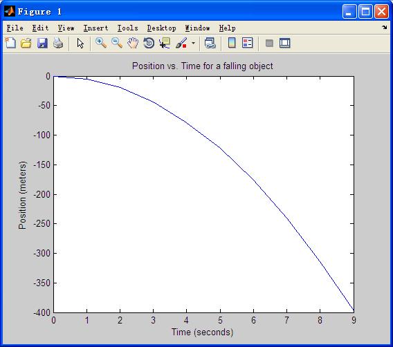
Task: Enable the Rotate 3D tool
Action: (149, 43)
